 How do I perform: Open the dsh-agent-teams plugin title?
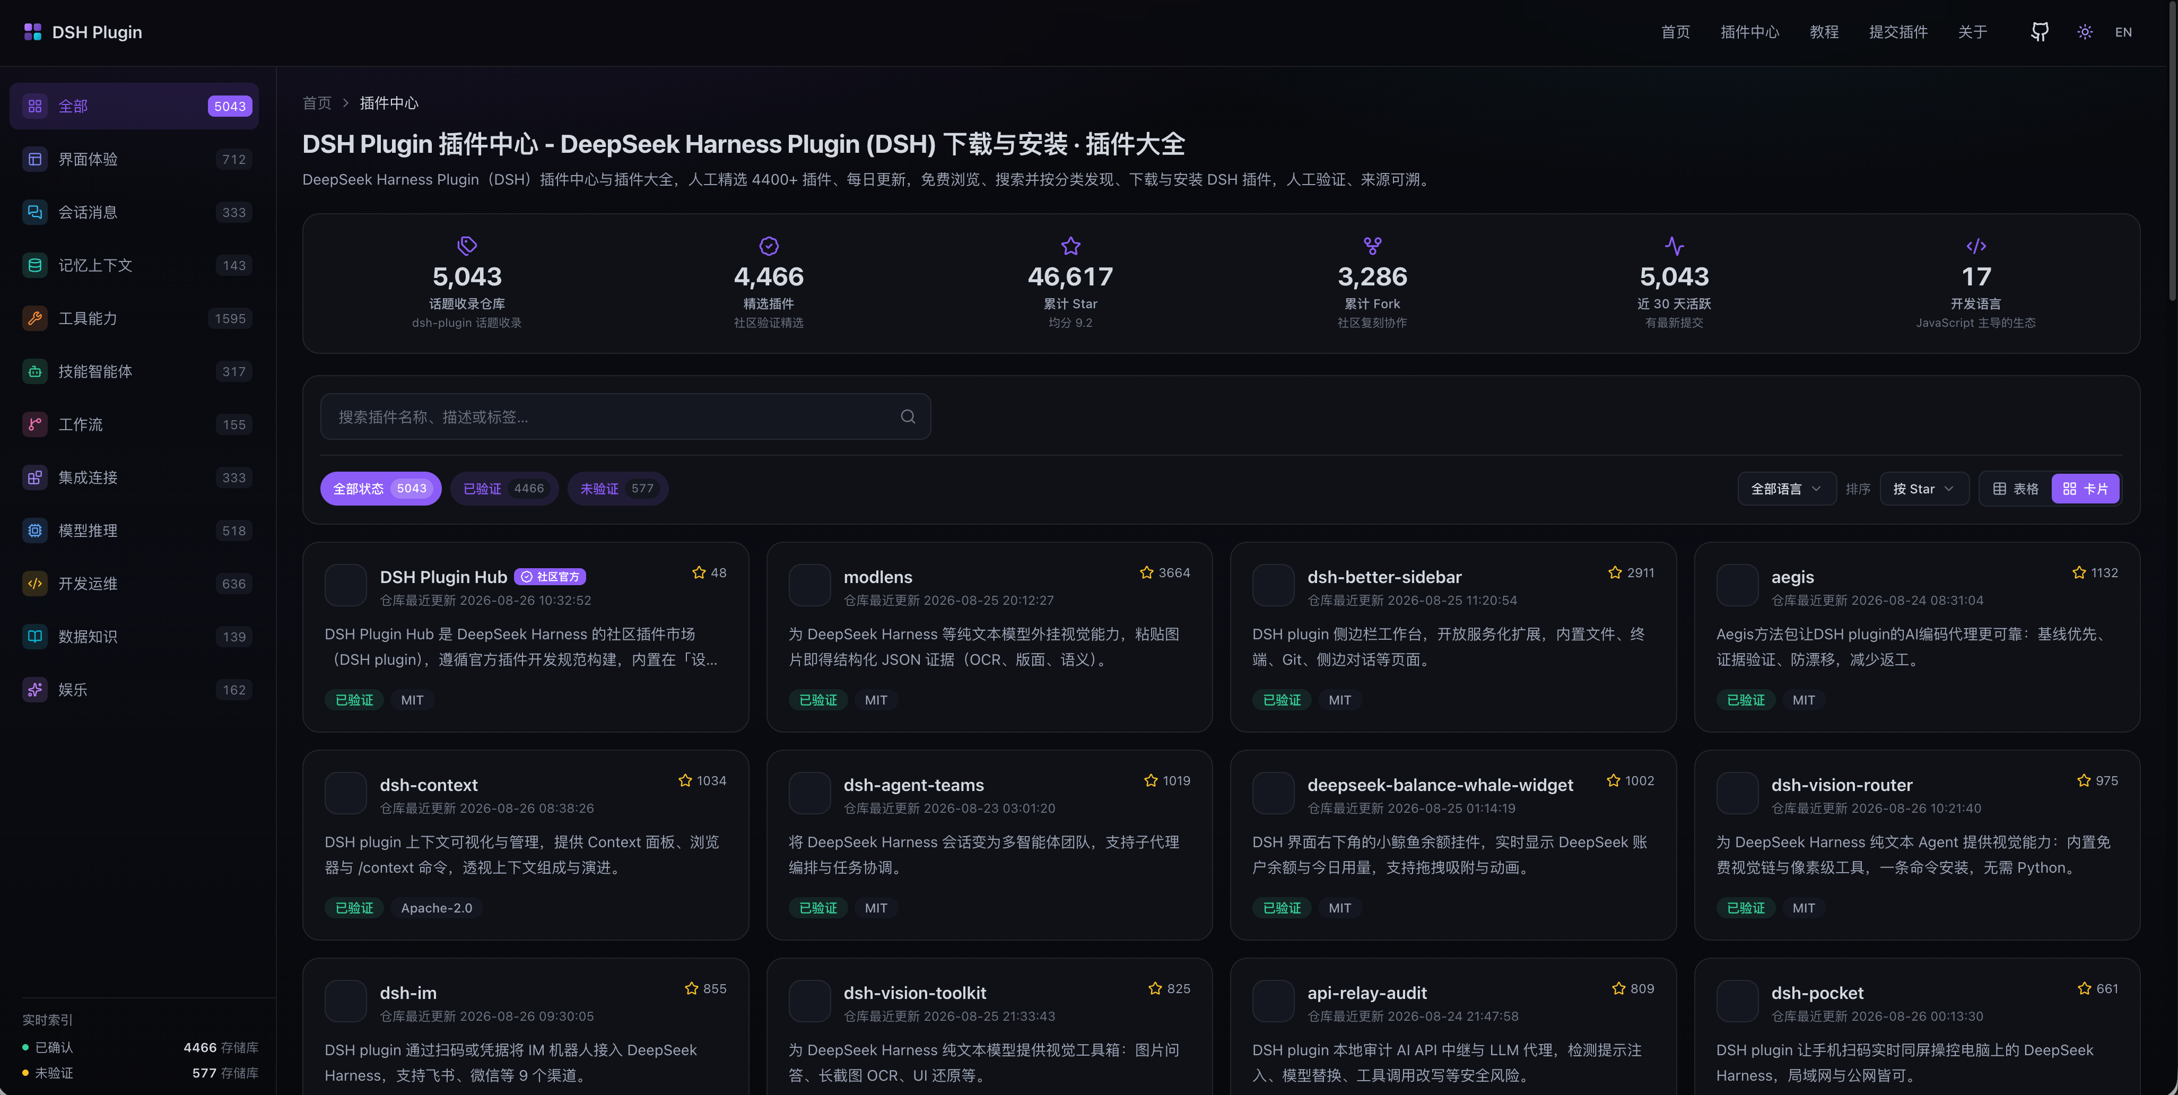913,785
